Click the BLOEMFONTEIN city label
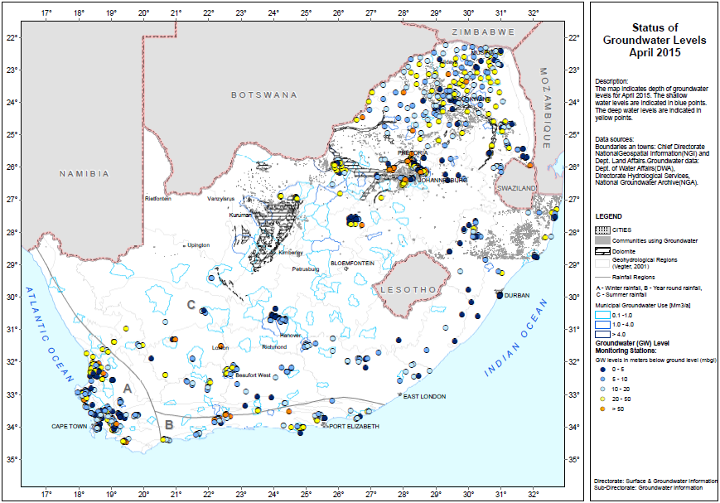Image resolution: width=720 pixels, height=503 pixels. pyautogui.click(x=354, y=263)
